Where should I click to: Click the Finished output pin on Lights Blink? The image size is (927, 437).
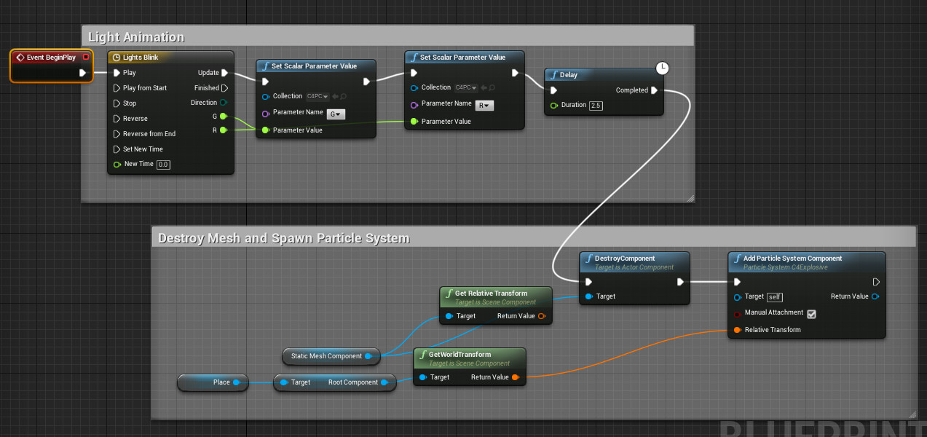click(x=225, y=88)
